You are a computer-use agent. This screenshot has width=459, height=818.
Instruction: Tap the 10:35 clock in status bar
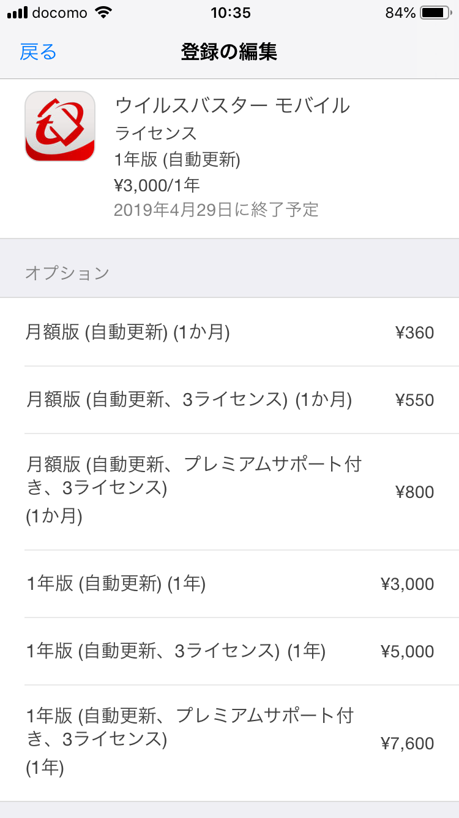[230, 13]
